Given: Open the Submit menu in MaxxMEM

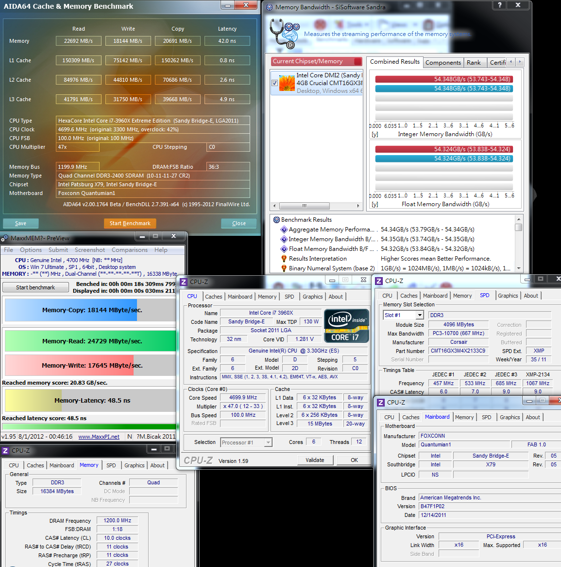Looking at the screenshot, I should (58, 250).
